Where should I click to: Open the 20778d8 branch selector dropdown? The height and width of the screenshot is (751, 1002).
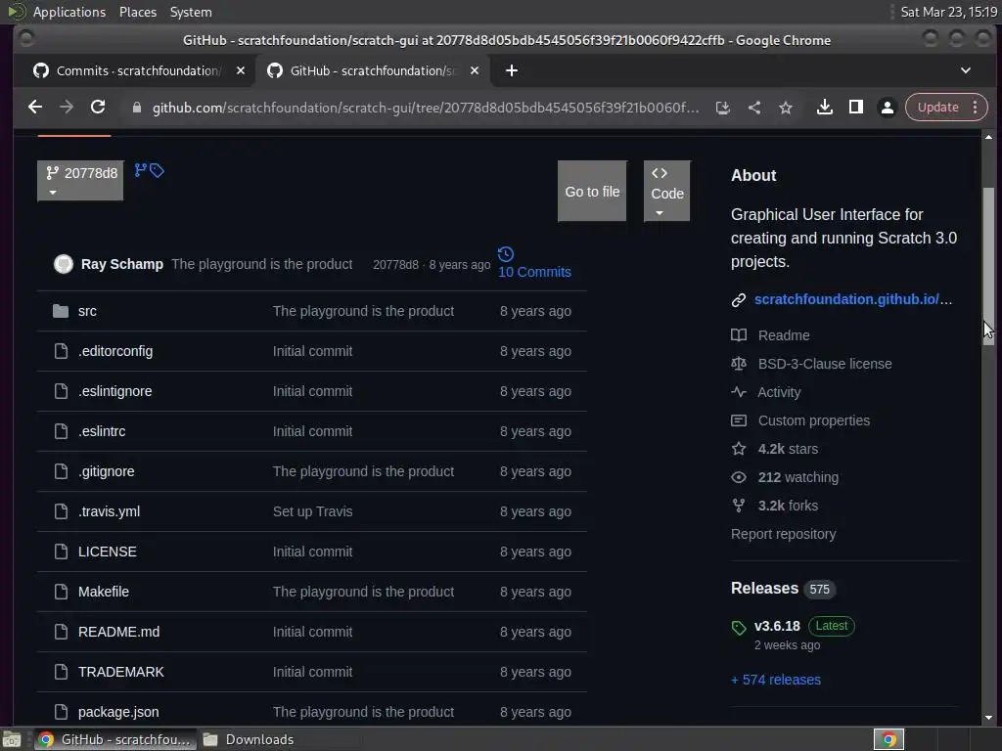click(x=80, y=181)
